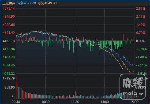Image resolution: width=150 pixels, height=104 pixels.
Task: Click the tall red momentum spike before 15:00
Action: point(124,37)
